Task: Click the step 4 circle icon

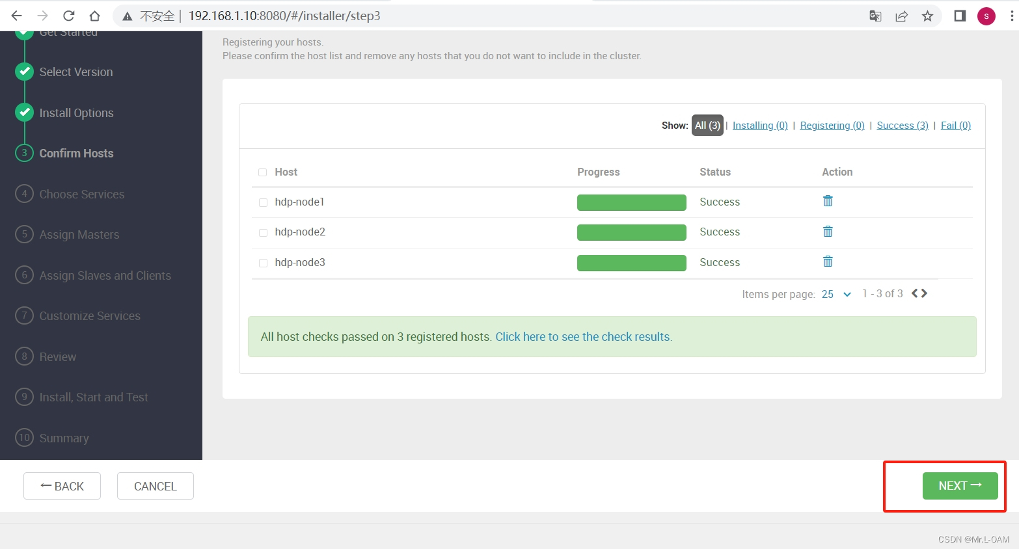Action: click(x=24, y=194)
